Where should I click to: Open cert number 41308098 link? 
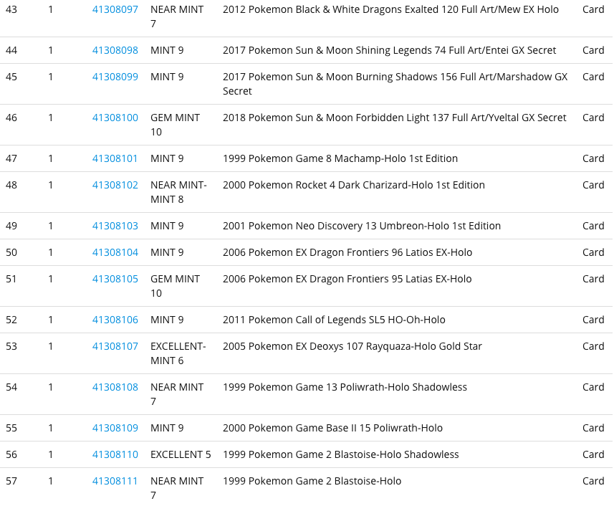tap(115, 50)
